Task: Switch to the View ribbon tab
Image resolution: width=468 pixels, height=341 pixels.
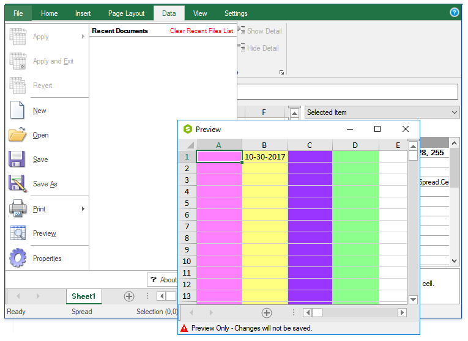Action: point(199,13)
